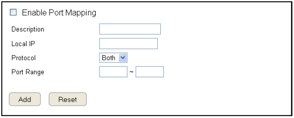Tick the Enable Port Mapping checkbox

click(x=13, y=12)
